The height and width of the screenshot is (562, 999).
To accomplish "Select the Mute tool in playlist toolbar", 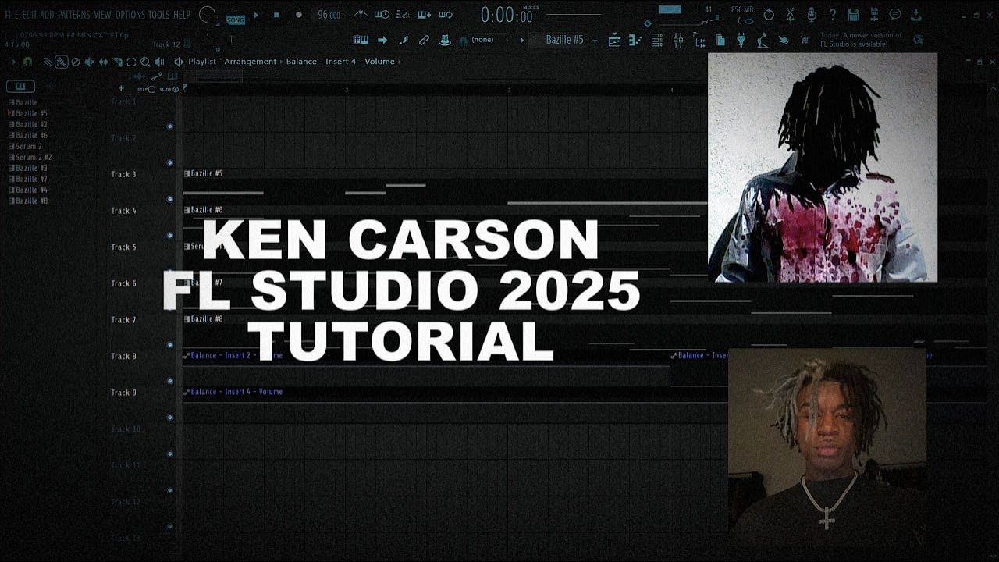I will (90, 62).
